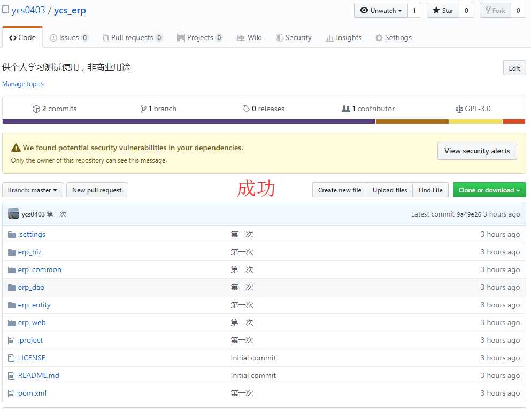Star this repository
Viewport: 531px width, 409px height.
tap(443, 11)
